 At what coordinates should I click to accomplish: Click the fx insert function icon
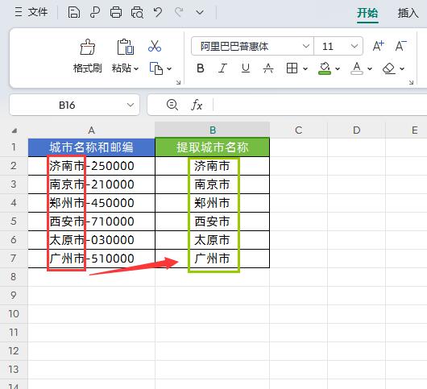[197, 105]
